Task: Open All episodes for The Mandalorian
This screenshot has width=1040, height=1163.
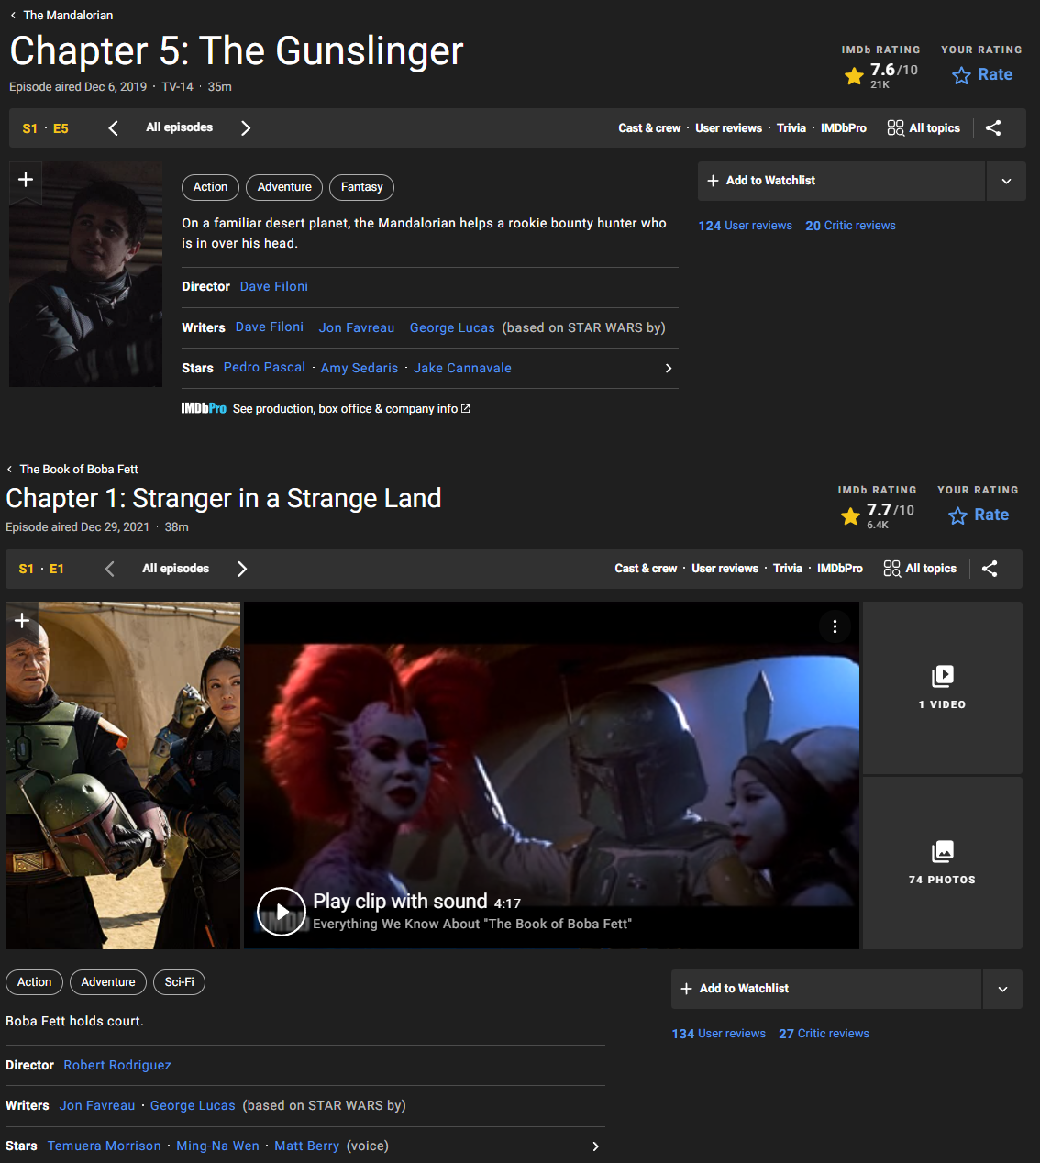Action: click(180, 127)
